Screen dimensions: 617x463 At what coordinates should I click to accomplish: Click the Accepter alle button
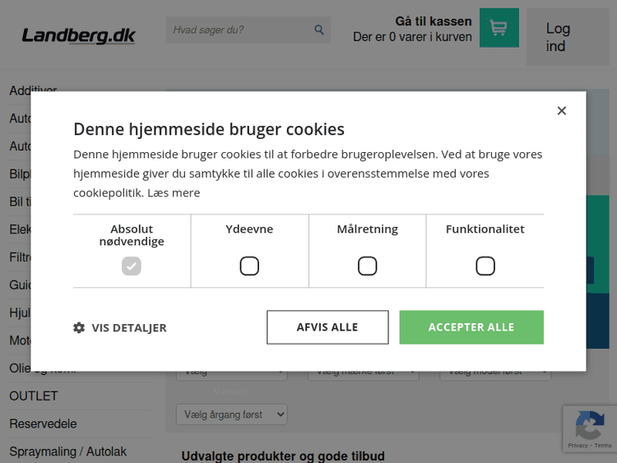click(x=471, y=327)
